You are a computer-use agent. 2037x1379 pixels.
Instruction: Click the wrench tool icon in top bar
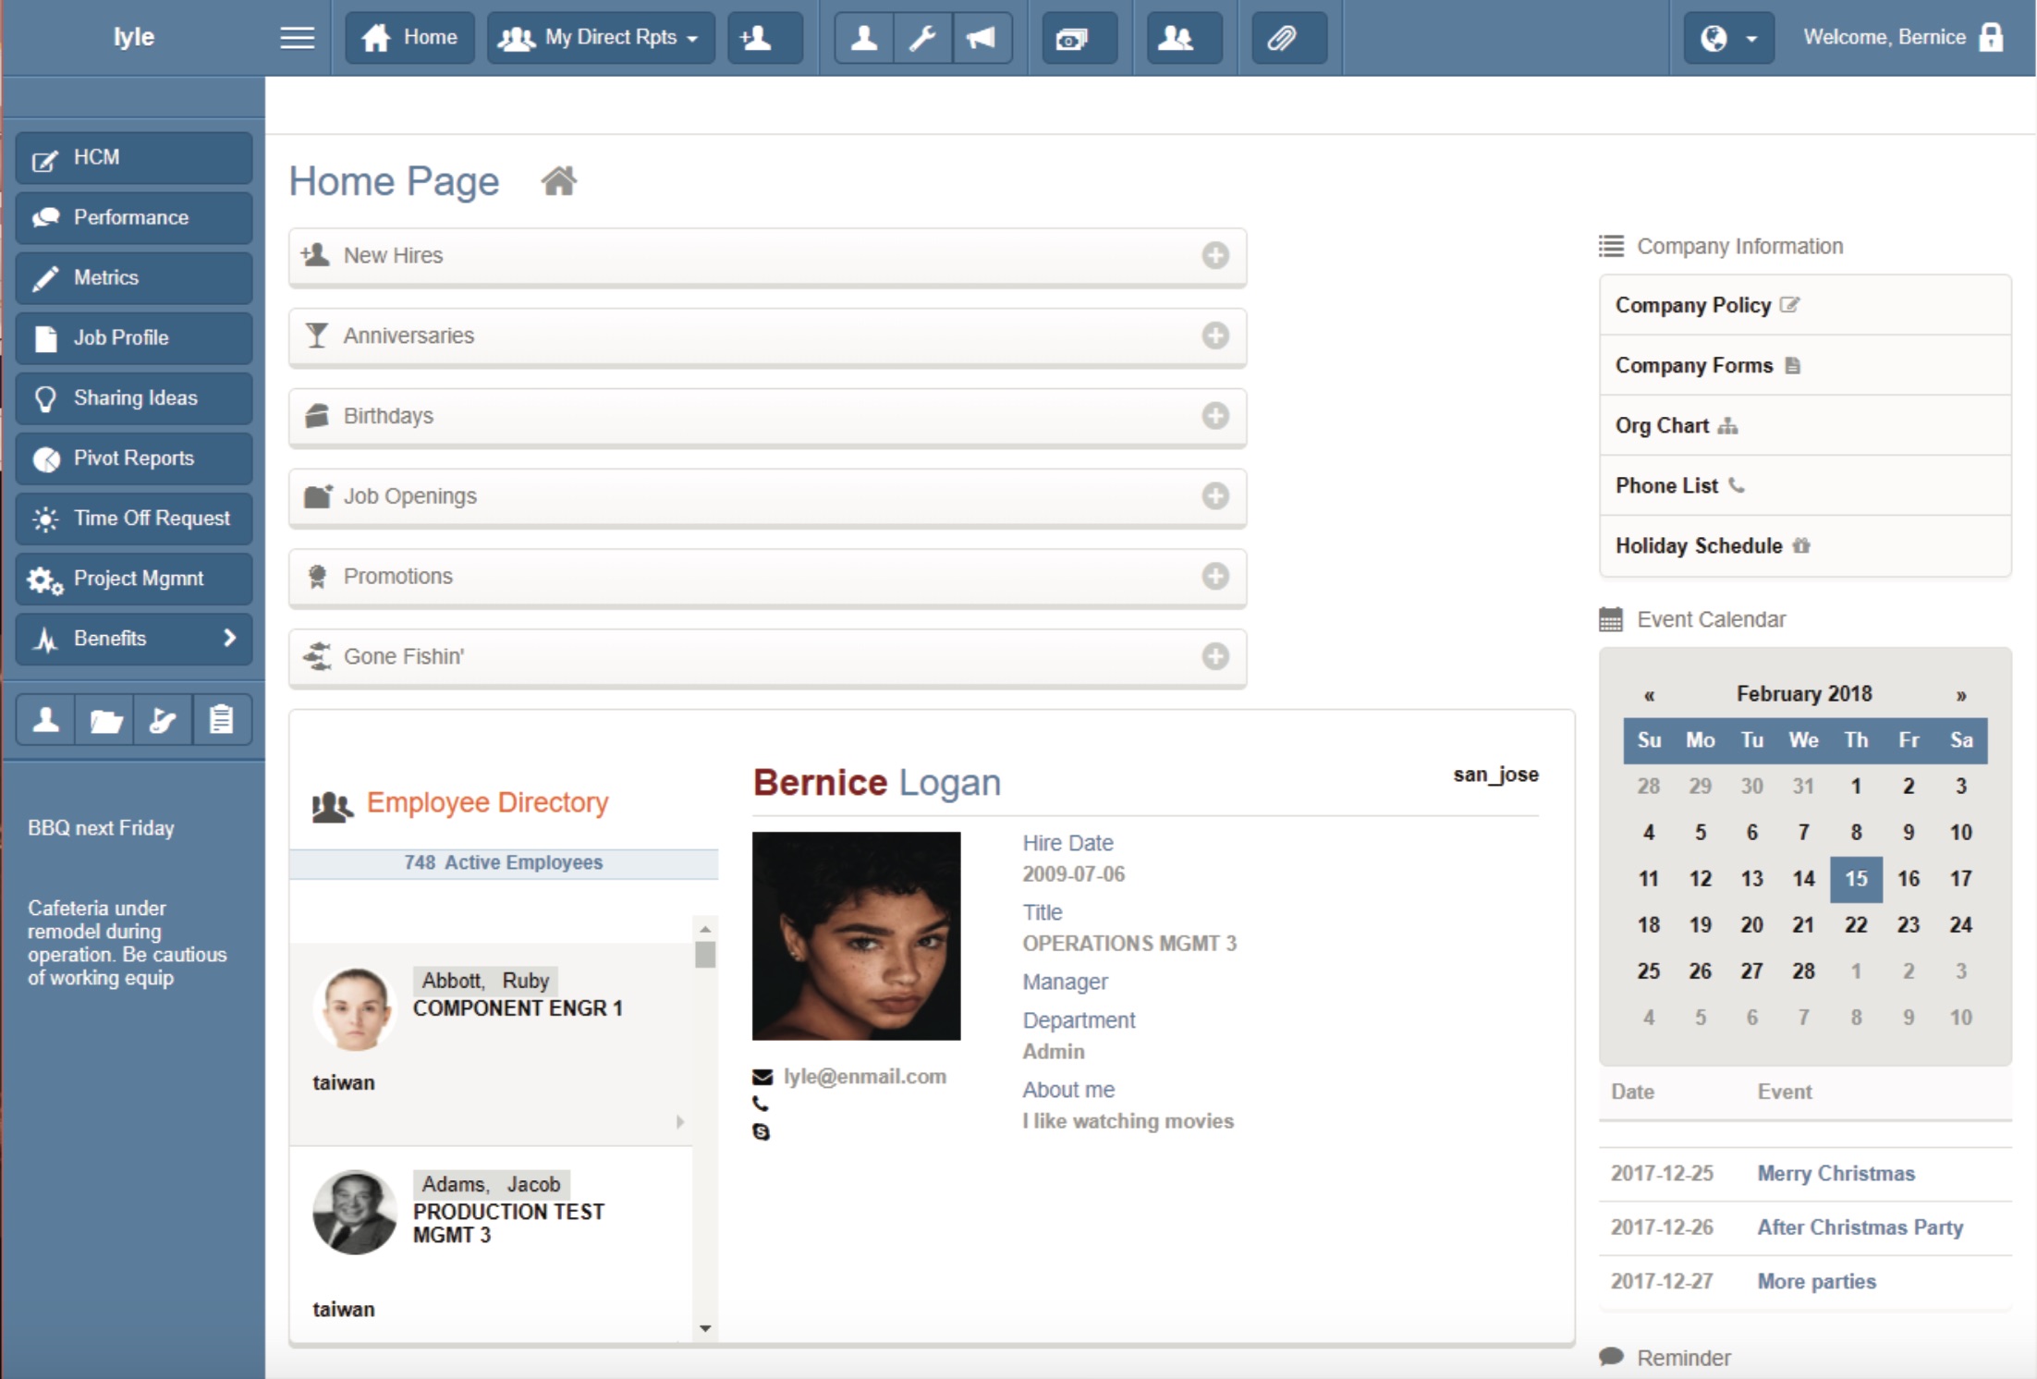(x=922, y=38)
